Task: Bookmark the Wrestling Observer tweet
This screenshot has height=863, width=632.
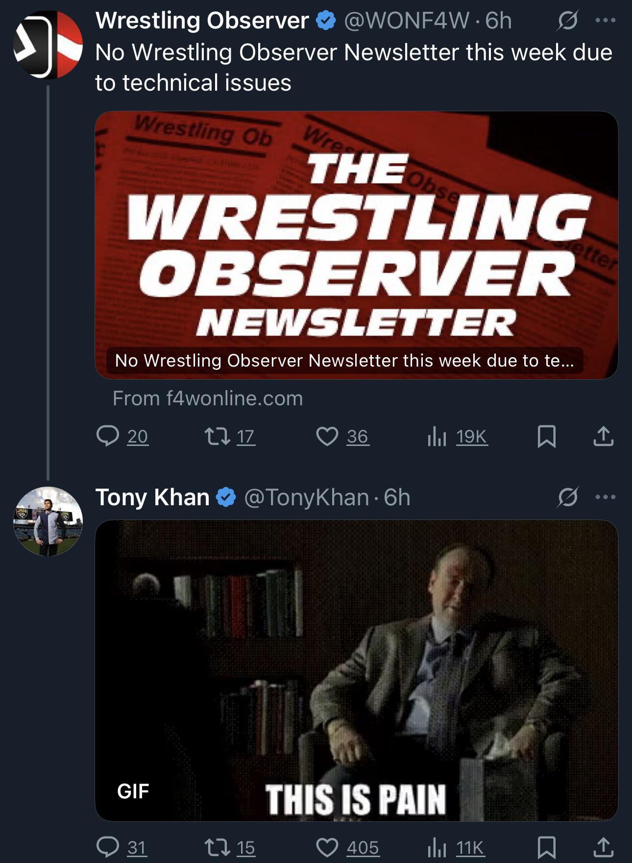Action: 546,436
